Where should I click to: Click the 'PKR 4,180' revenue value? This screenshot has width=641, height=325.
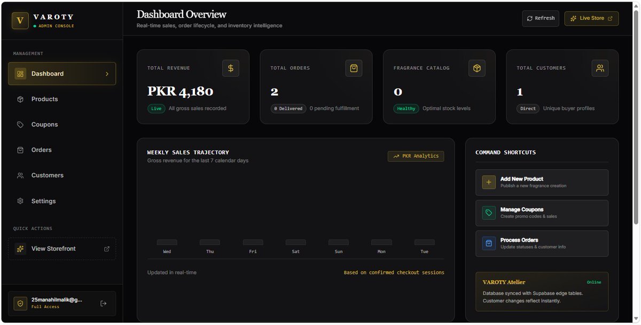(181, 91)
